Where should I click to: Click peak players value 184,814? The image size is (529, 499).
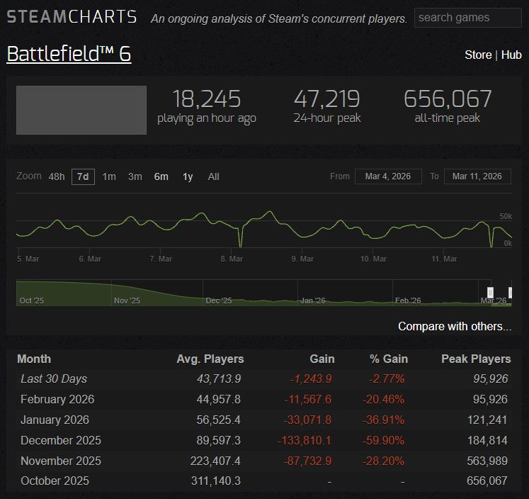487,441
